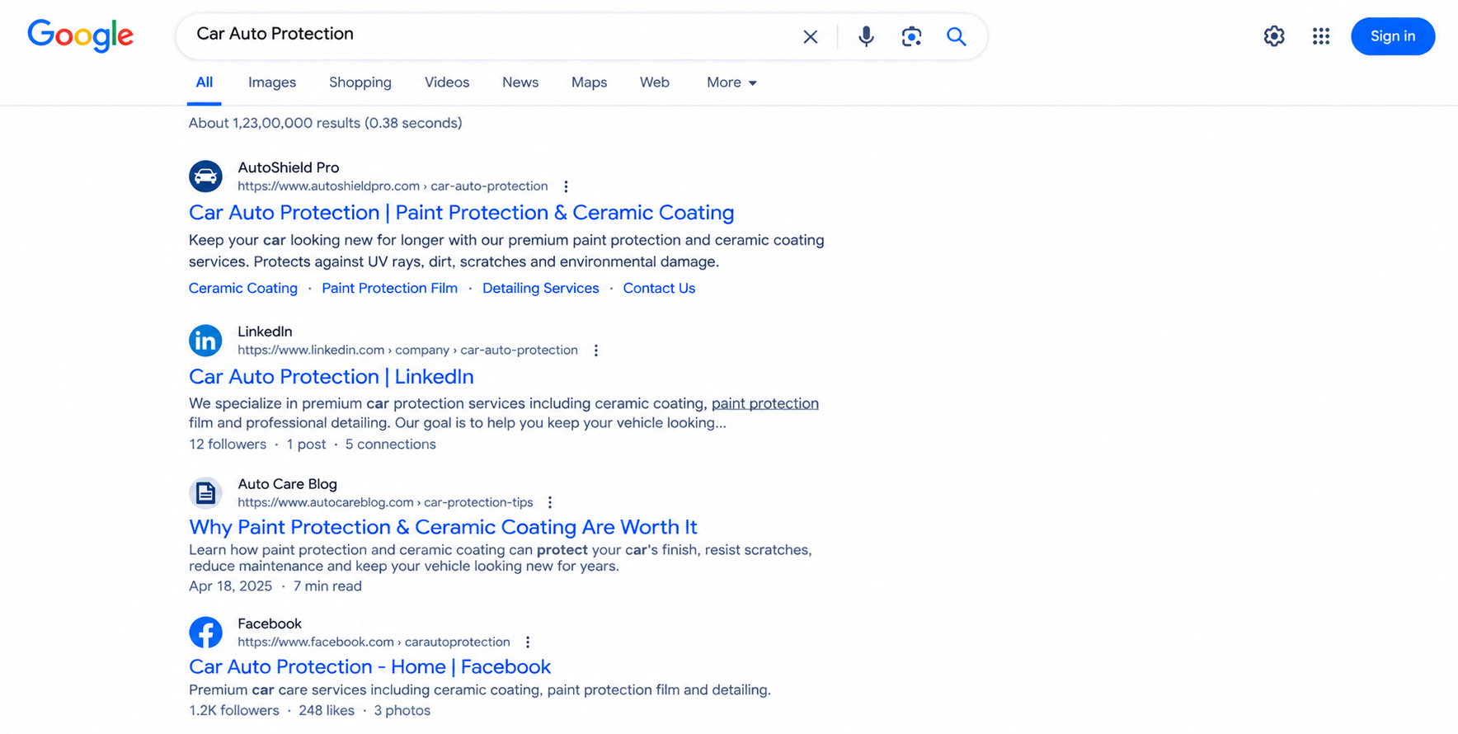Select the All tab
The height and width of the screenshot is (734, 1458).
tap(204, 82)
